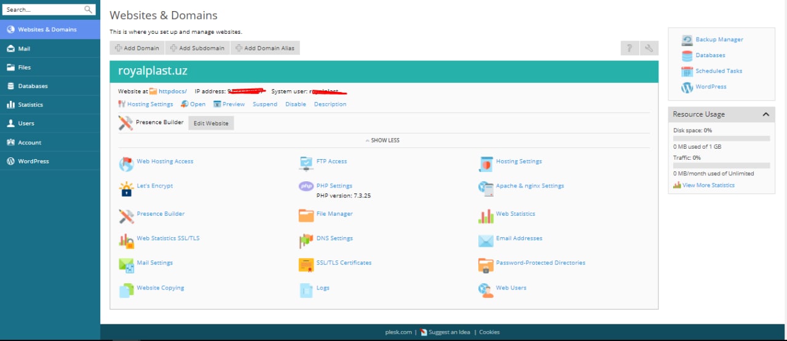
Task: Open Files in the sidebar
Action: point(50,67)
